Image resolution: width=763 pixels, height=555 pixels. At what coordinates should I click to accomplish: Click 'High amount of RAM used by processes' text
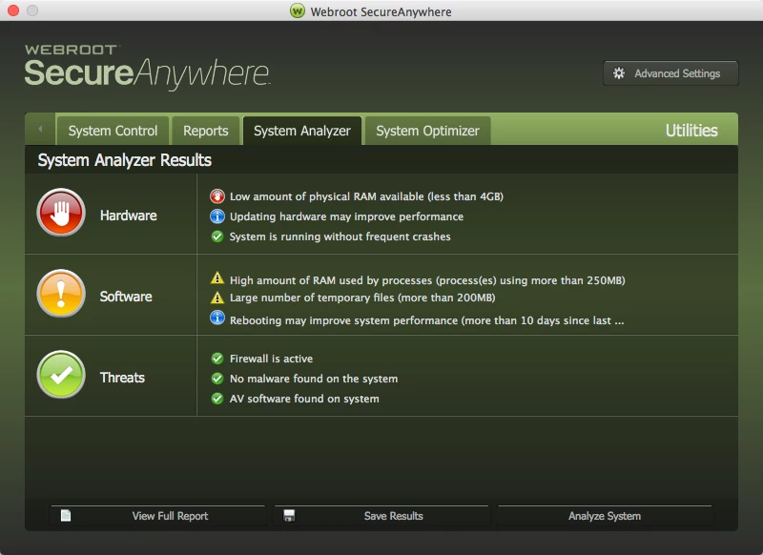427,280
